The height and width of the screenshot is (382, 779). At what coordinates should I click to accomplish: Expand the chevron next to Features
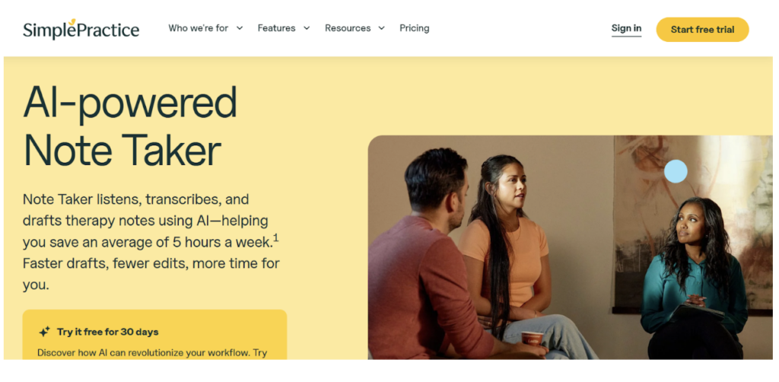pyautogui.click(x=307, y=28)
